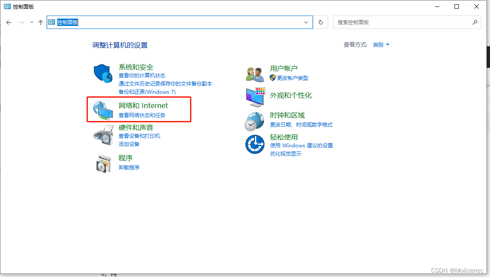Click 查看你的计算机状态 link
Screen dimensions: 490x277
(142, 76)
